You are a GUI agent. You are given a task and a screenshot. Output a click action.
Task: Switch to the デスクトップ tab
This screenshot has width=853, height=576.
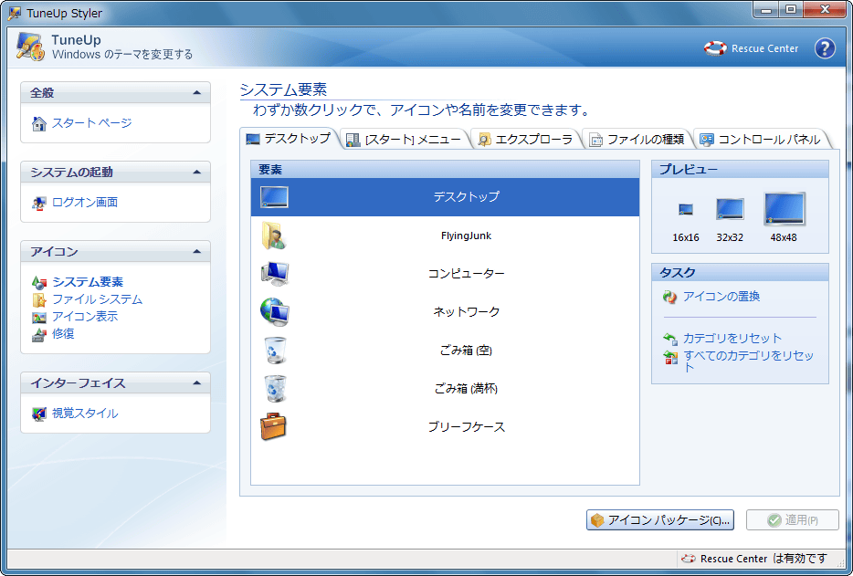point(289,139)
